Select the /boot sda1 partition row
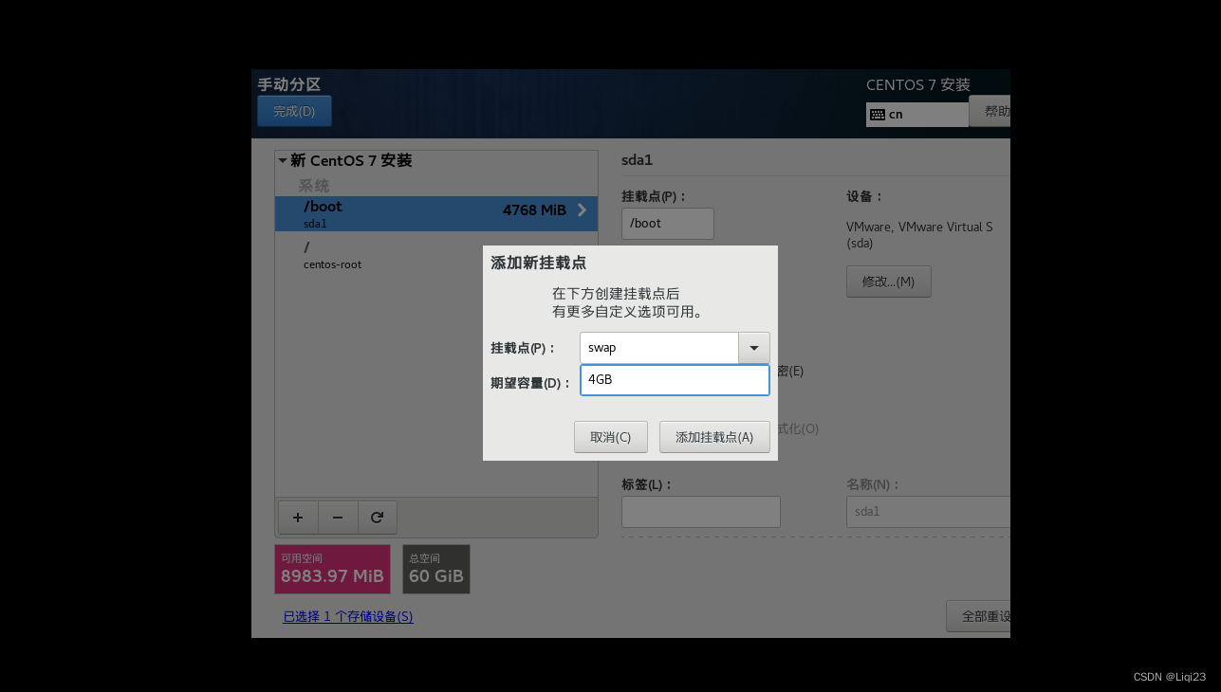This screenshot has height=692, width=1221. coord(436,214)
